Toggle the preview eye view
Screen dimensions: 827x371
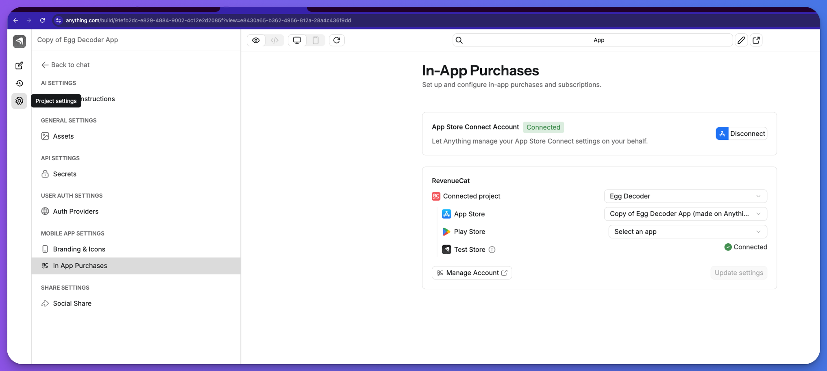(x=256, y=40)
